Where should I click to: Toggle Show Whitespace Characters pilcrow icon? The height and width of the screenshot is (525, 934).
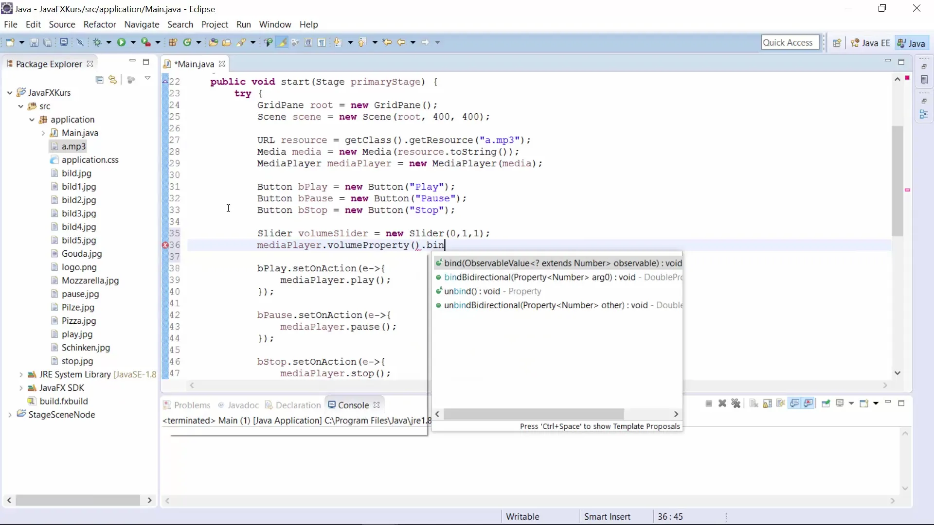point(322,42)
